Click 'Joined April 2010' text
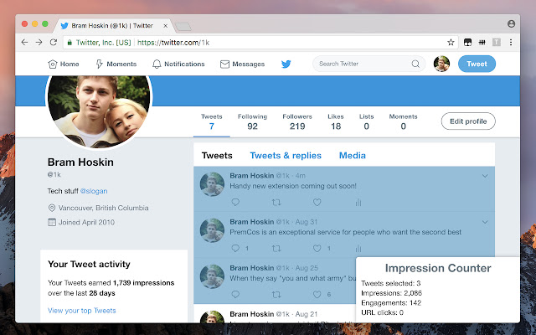This screenshot has width=536, height=335. click(x=86, y=222)
